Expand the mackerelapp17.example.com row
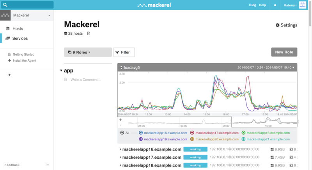Screen dimensions: 312x170 point(121,157)
